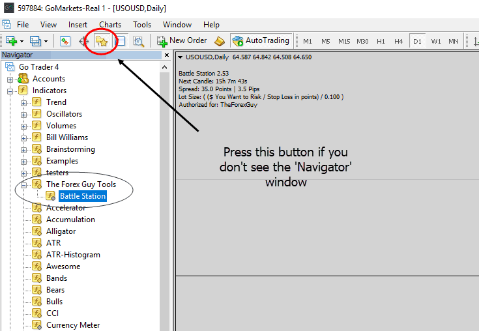Screen dimensions: 479x331
Task: Click the New Order button
Action: point(182,40)
